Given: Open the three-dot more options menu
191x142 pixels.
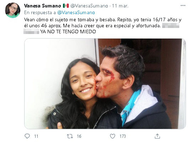Looking at the screenshot, I should pos(183,6).
